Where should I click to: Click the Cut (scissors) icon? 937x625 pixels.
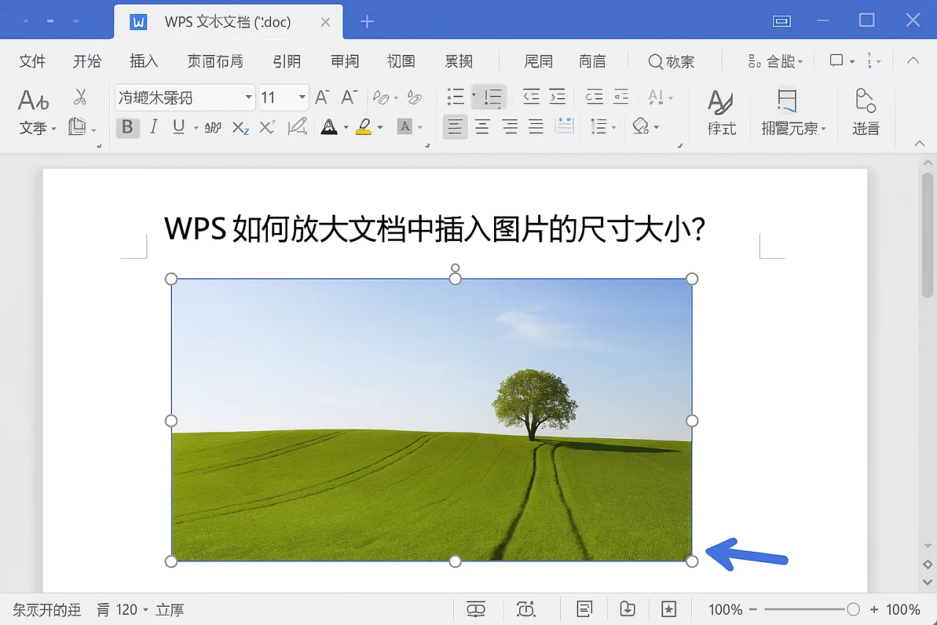point(81,95)
